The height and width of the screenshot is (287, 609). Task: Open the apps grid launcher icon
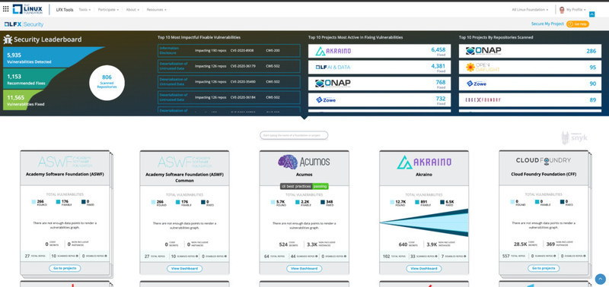pos(6,9)
